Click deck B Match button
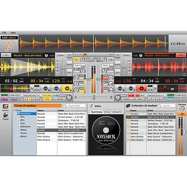This screenshot has width=187, height=187. pos(117,64)
